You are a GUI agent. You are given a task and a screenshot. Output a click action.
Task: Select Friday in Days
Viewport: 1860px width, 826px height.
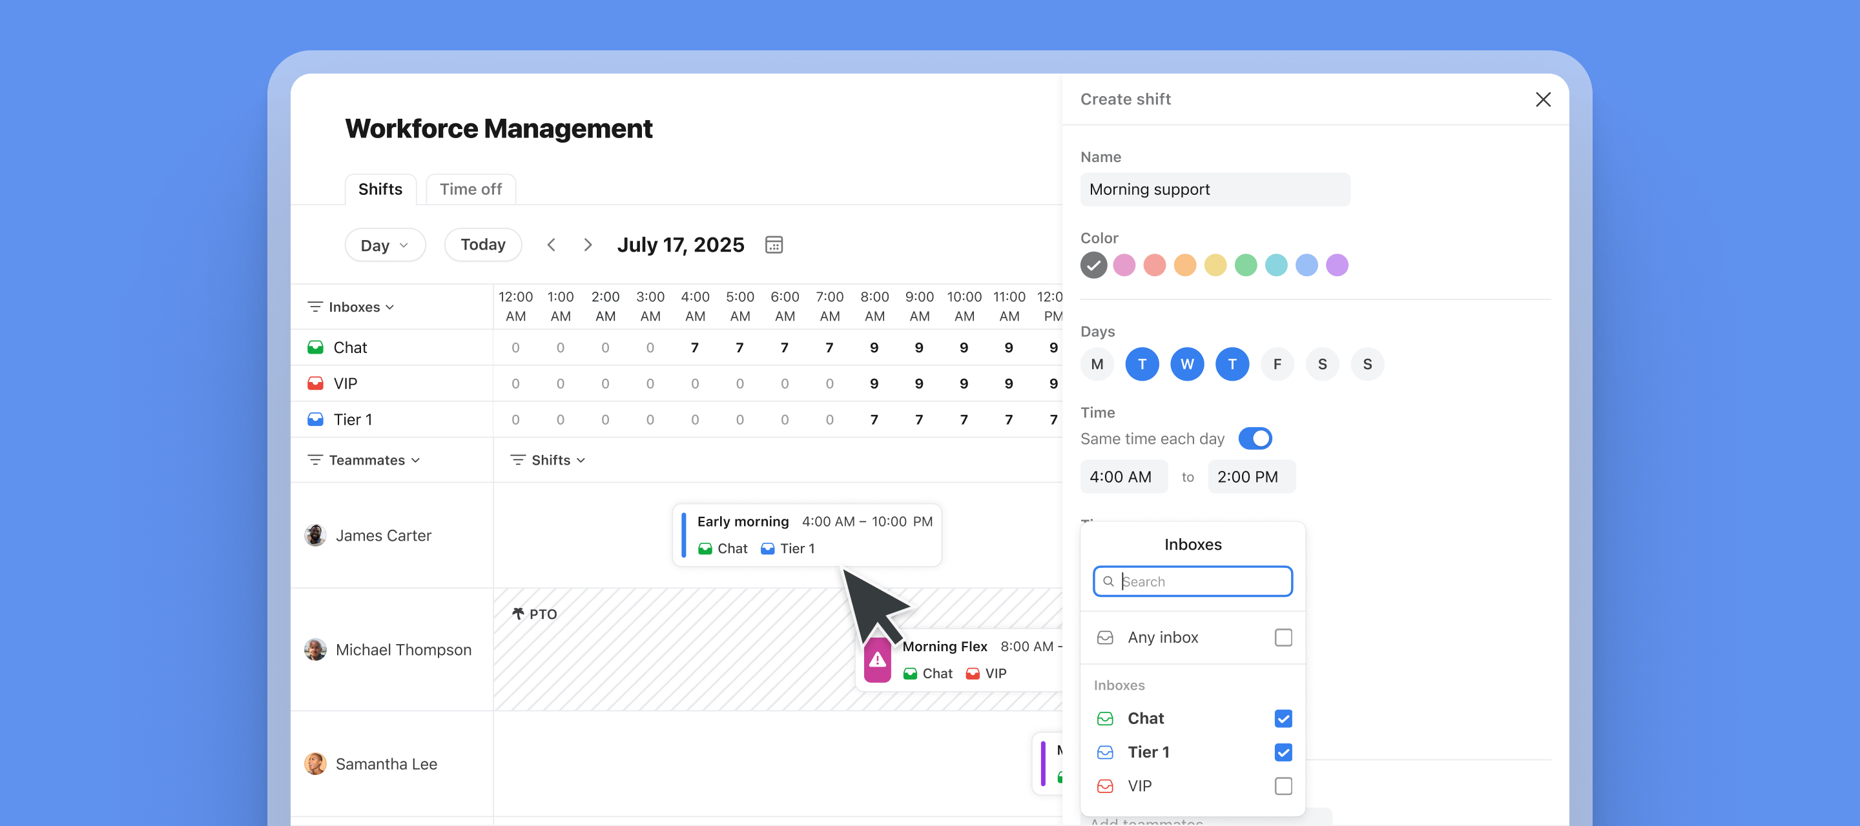[x=1277, y=365]
